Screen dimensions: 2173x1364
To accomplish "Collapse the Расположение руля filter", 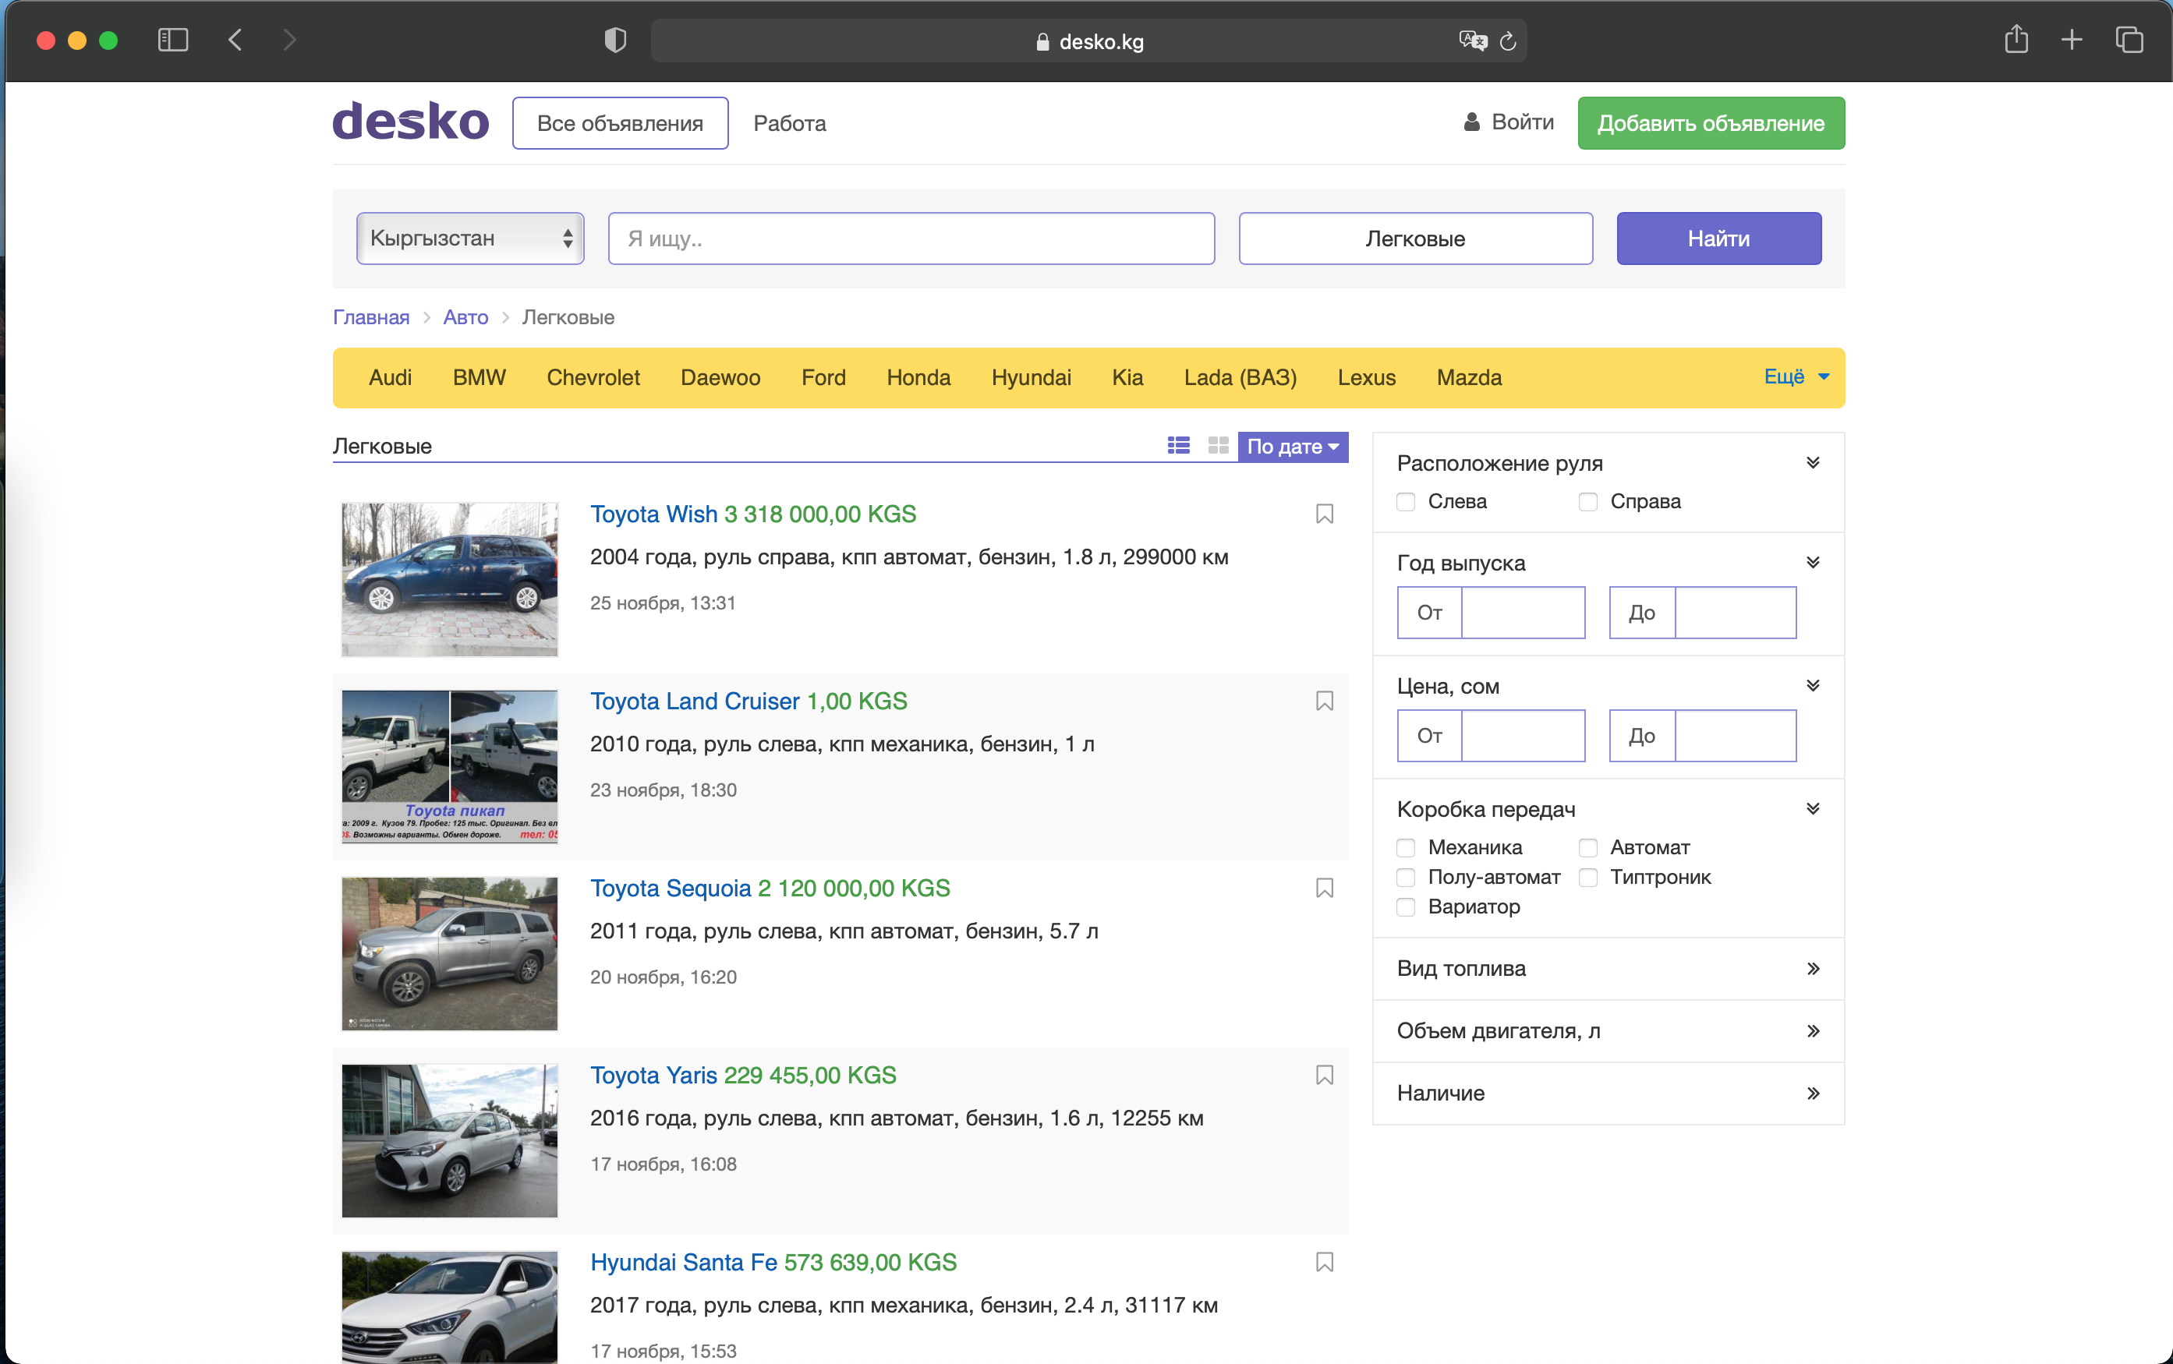I will pyautogui.click(x=1812, y=463).
